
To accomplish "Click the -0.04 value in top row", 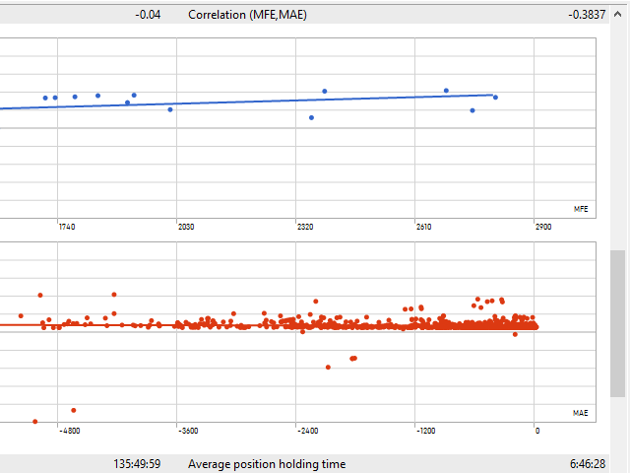I will coord(149,15).
